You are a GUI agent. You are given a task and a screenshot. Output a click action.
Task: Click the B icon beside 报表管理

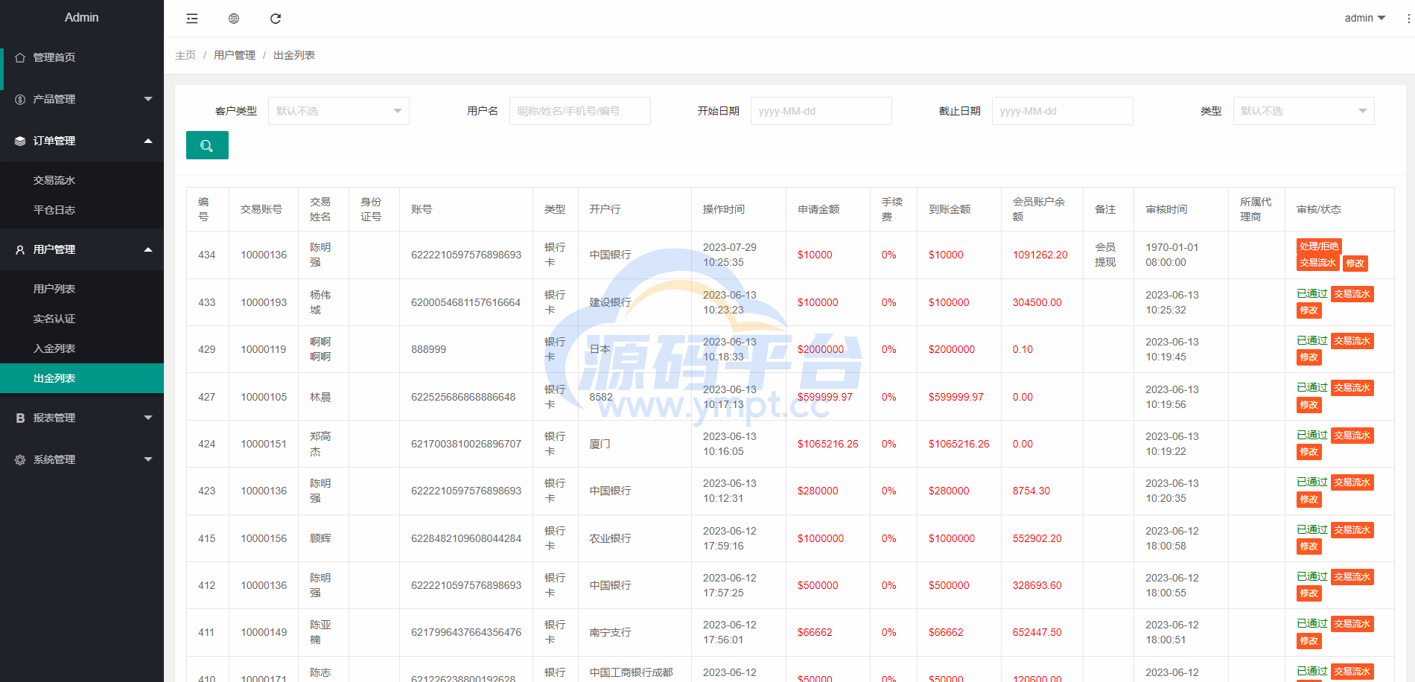(x=20, y=418)
